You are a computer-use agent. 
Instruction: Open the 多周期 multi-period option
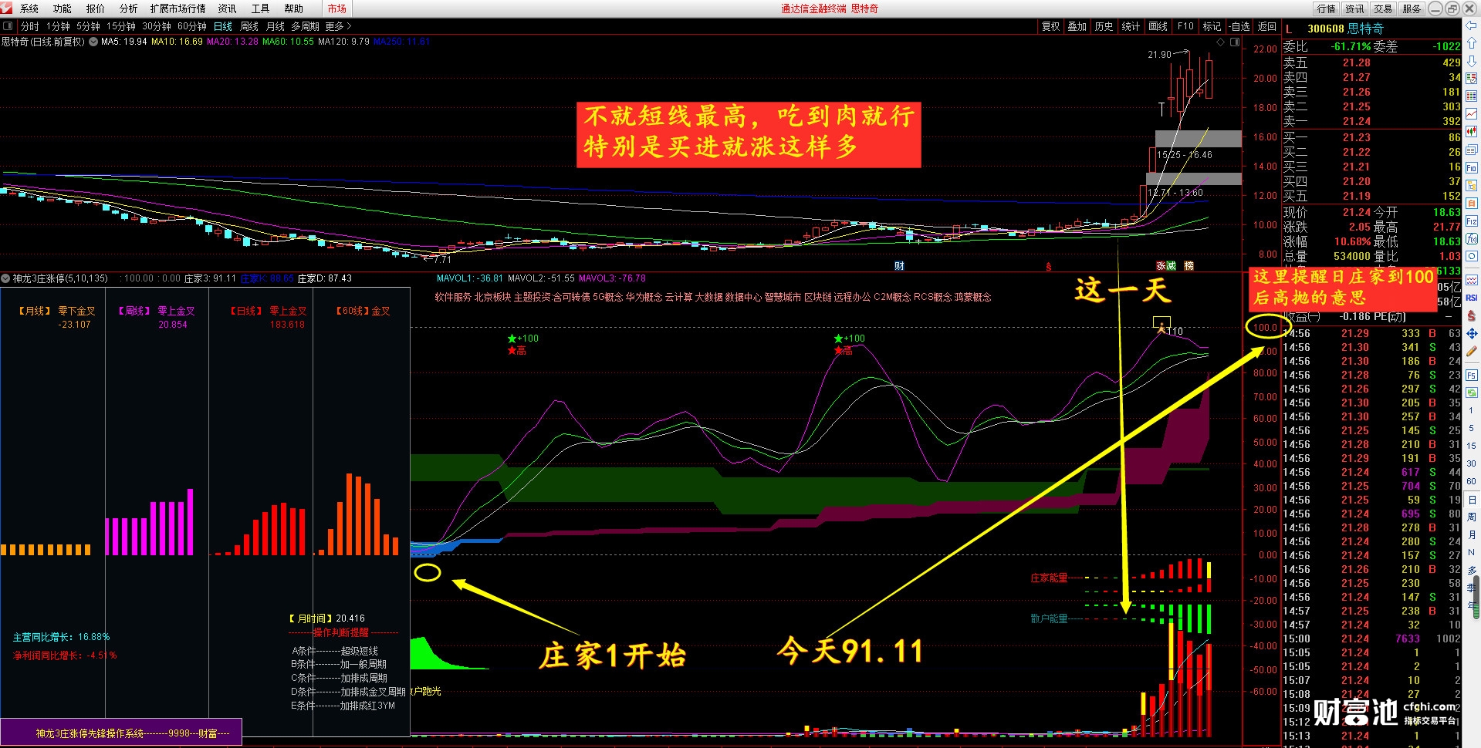(x=305, y=26)
